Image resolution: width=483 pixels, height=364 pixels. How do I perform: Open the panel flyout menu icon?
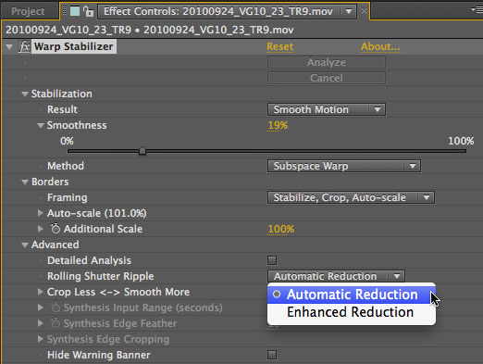(x=477, y=9)
